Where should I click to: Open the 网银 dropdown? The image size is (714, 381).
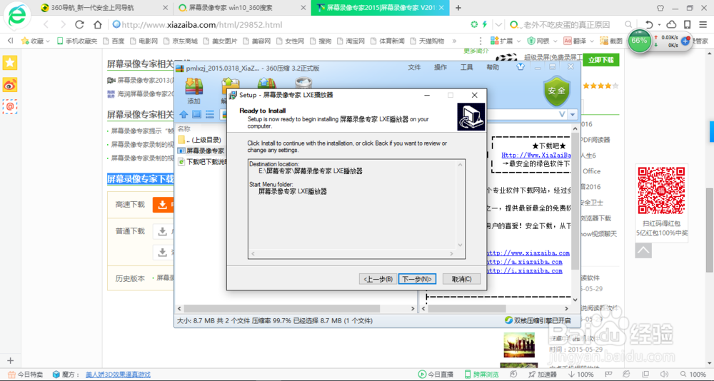tap(542, 41)
